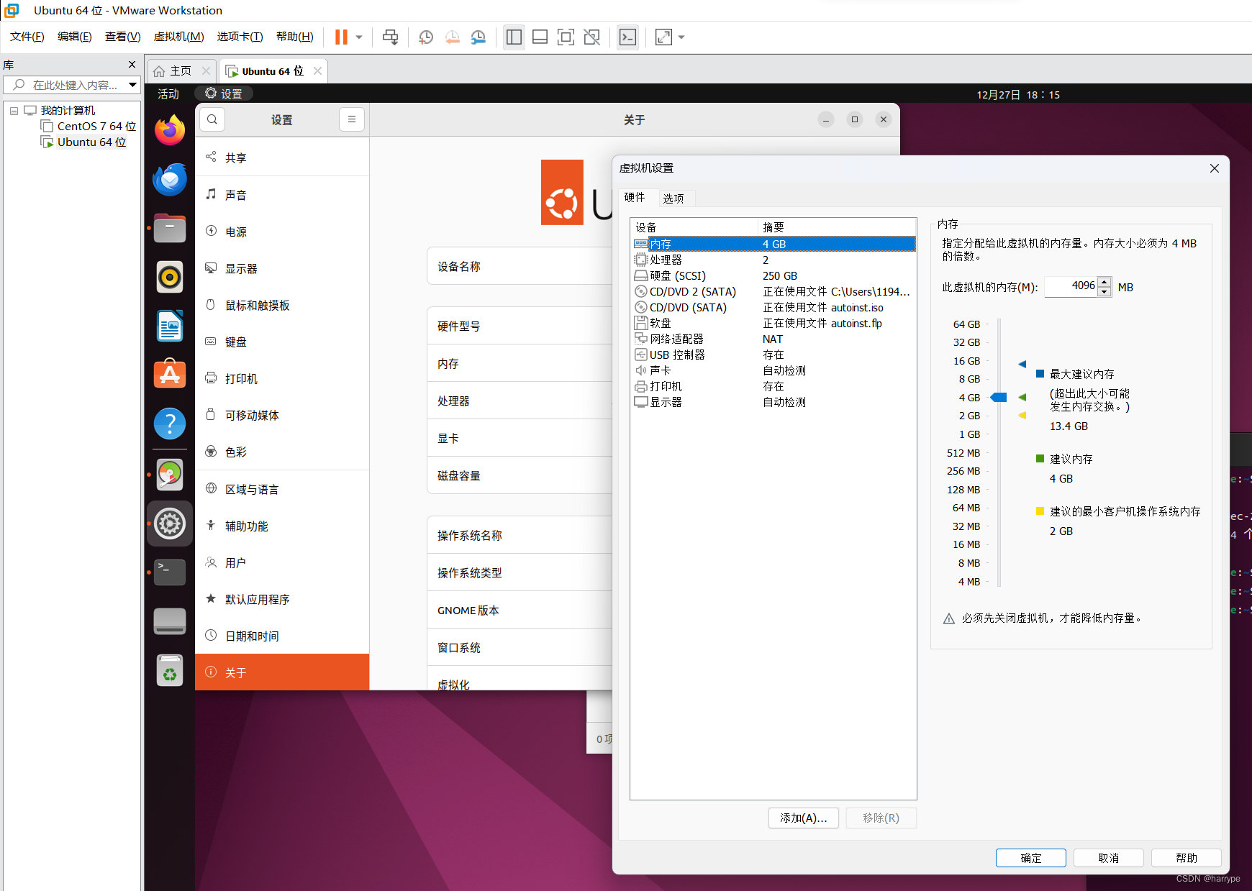This screenshot has height=891, width=1252.
Task: Open the Help dock icon
Action: (170, 424)
